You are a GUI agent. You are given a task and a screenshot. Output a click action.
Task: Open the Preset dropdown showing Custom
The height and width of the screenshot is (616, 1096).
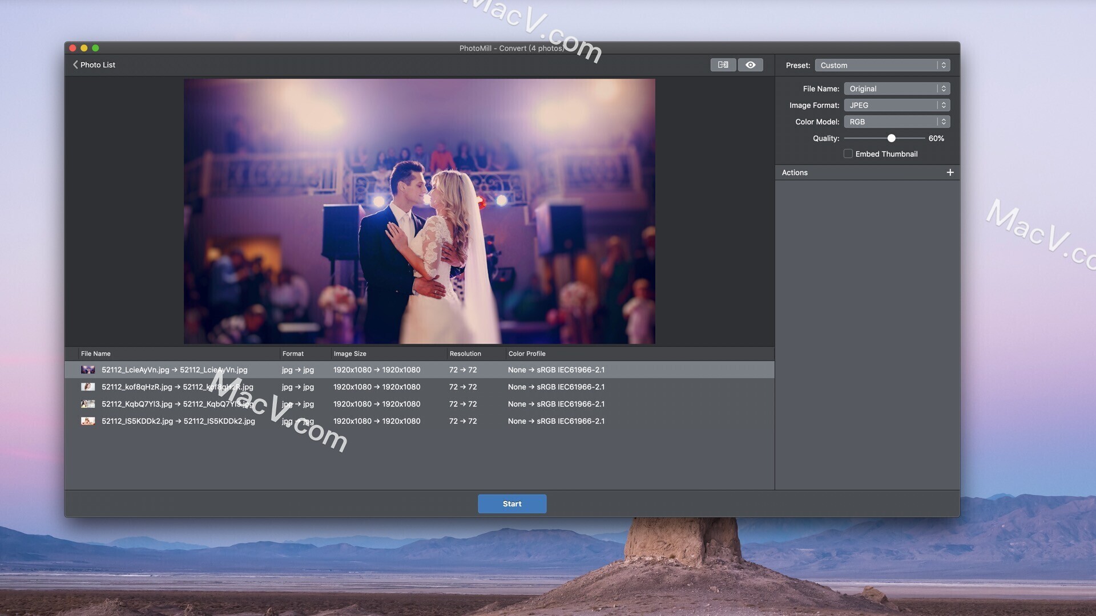point(879,65)
